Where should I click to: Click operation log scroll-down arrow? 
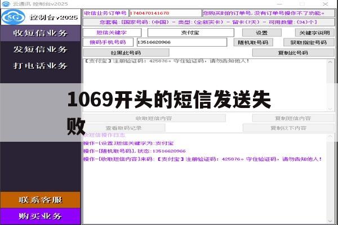[x=330, y=221]
